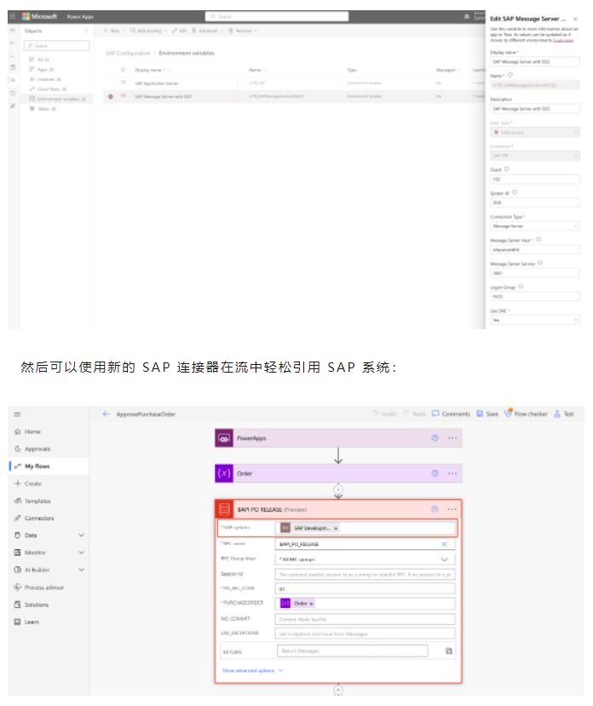Open more options for SAP Application Server row

click(x=238, y=84)
